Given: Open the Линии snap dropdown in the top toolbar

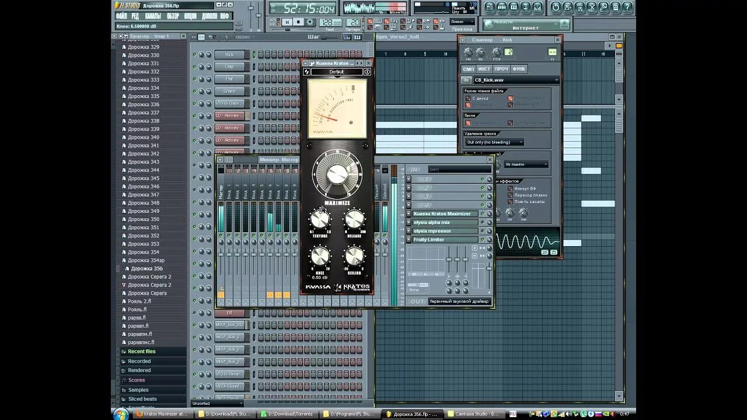Looking at the screenshot, I should click(x=464, y=22).
